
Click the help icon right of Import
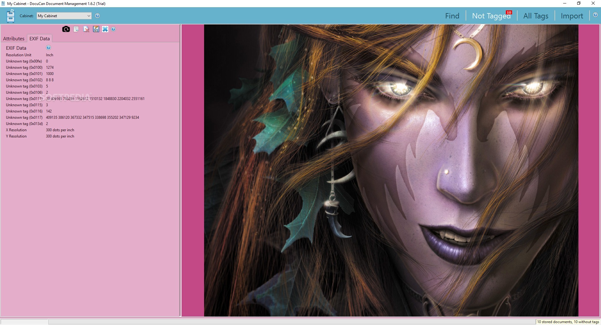(595, 15)
